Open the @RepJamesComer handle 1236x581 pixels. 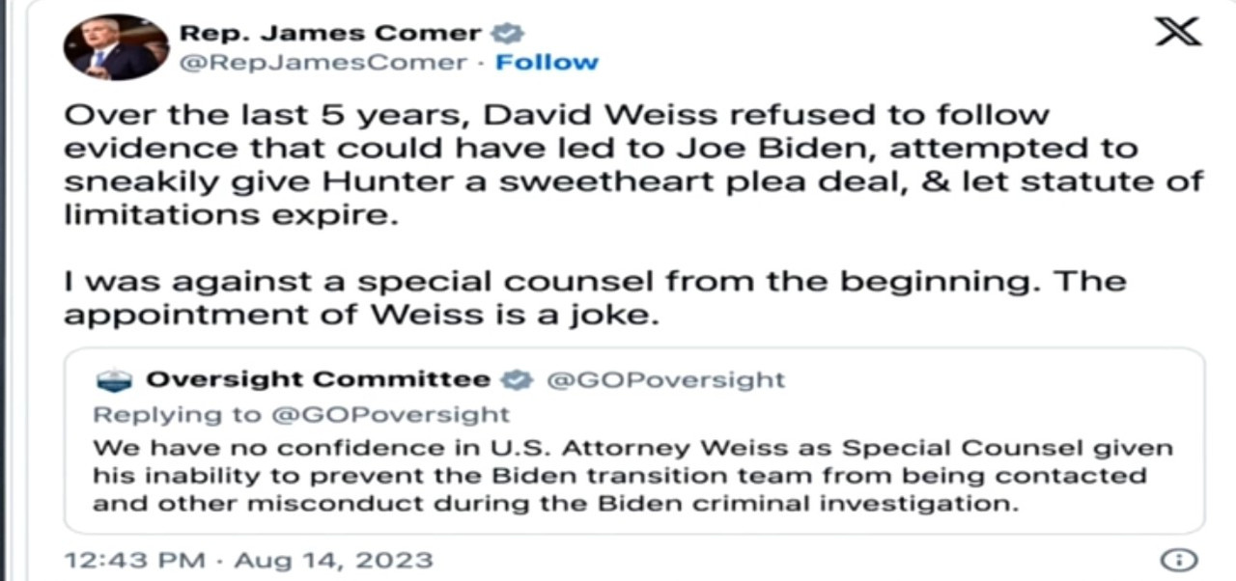(x=323, y=63)
